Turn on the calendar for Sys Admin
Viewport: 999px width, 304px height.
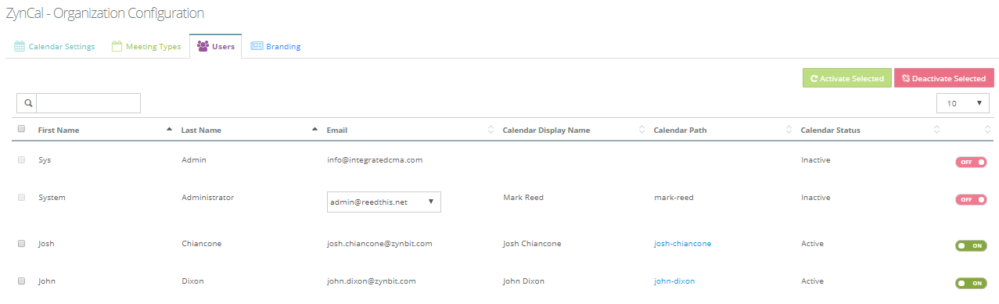970,162
